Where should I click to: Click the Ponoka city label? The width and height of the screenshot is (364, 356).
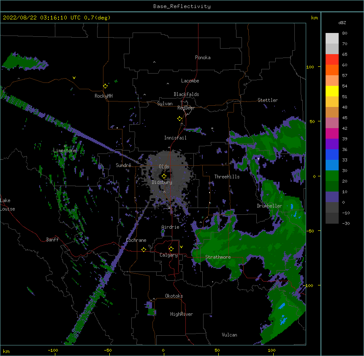[203, 58]
